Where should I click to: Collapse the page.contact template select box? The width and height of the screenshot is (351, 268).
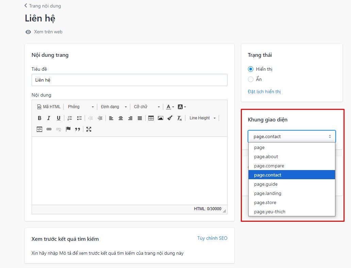(292, 136)
